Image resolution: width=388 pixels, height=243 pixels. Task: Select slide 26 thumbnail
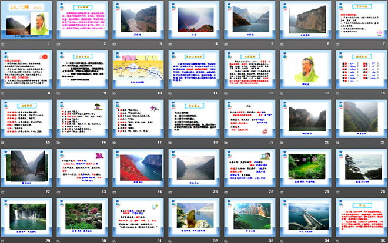pyautogui.click(x=250, y=168)
